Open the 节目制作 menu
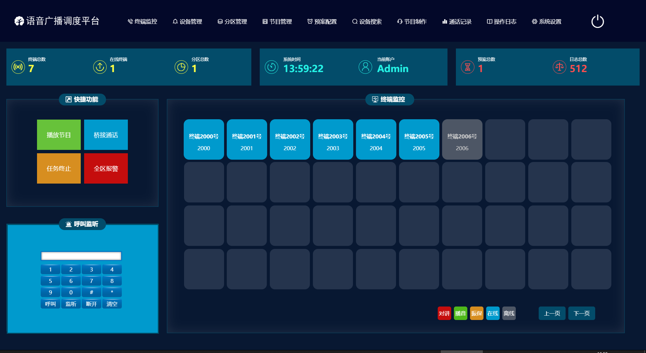646x353 pixels. tap(412, 22)
